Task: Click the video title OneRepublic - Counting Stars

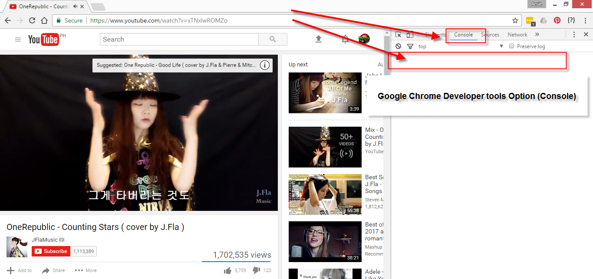Action: [x=96, y=227]
